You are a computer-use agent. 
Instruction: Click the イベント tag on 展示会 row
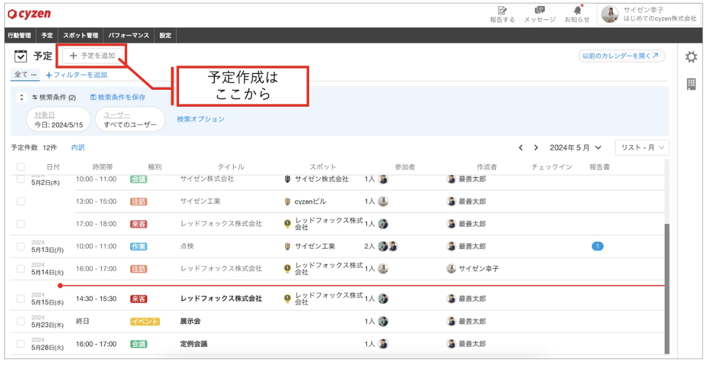145,322
